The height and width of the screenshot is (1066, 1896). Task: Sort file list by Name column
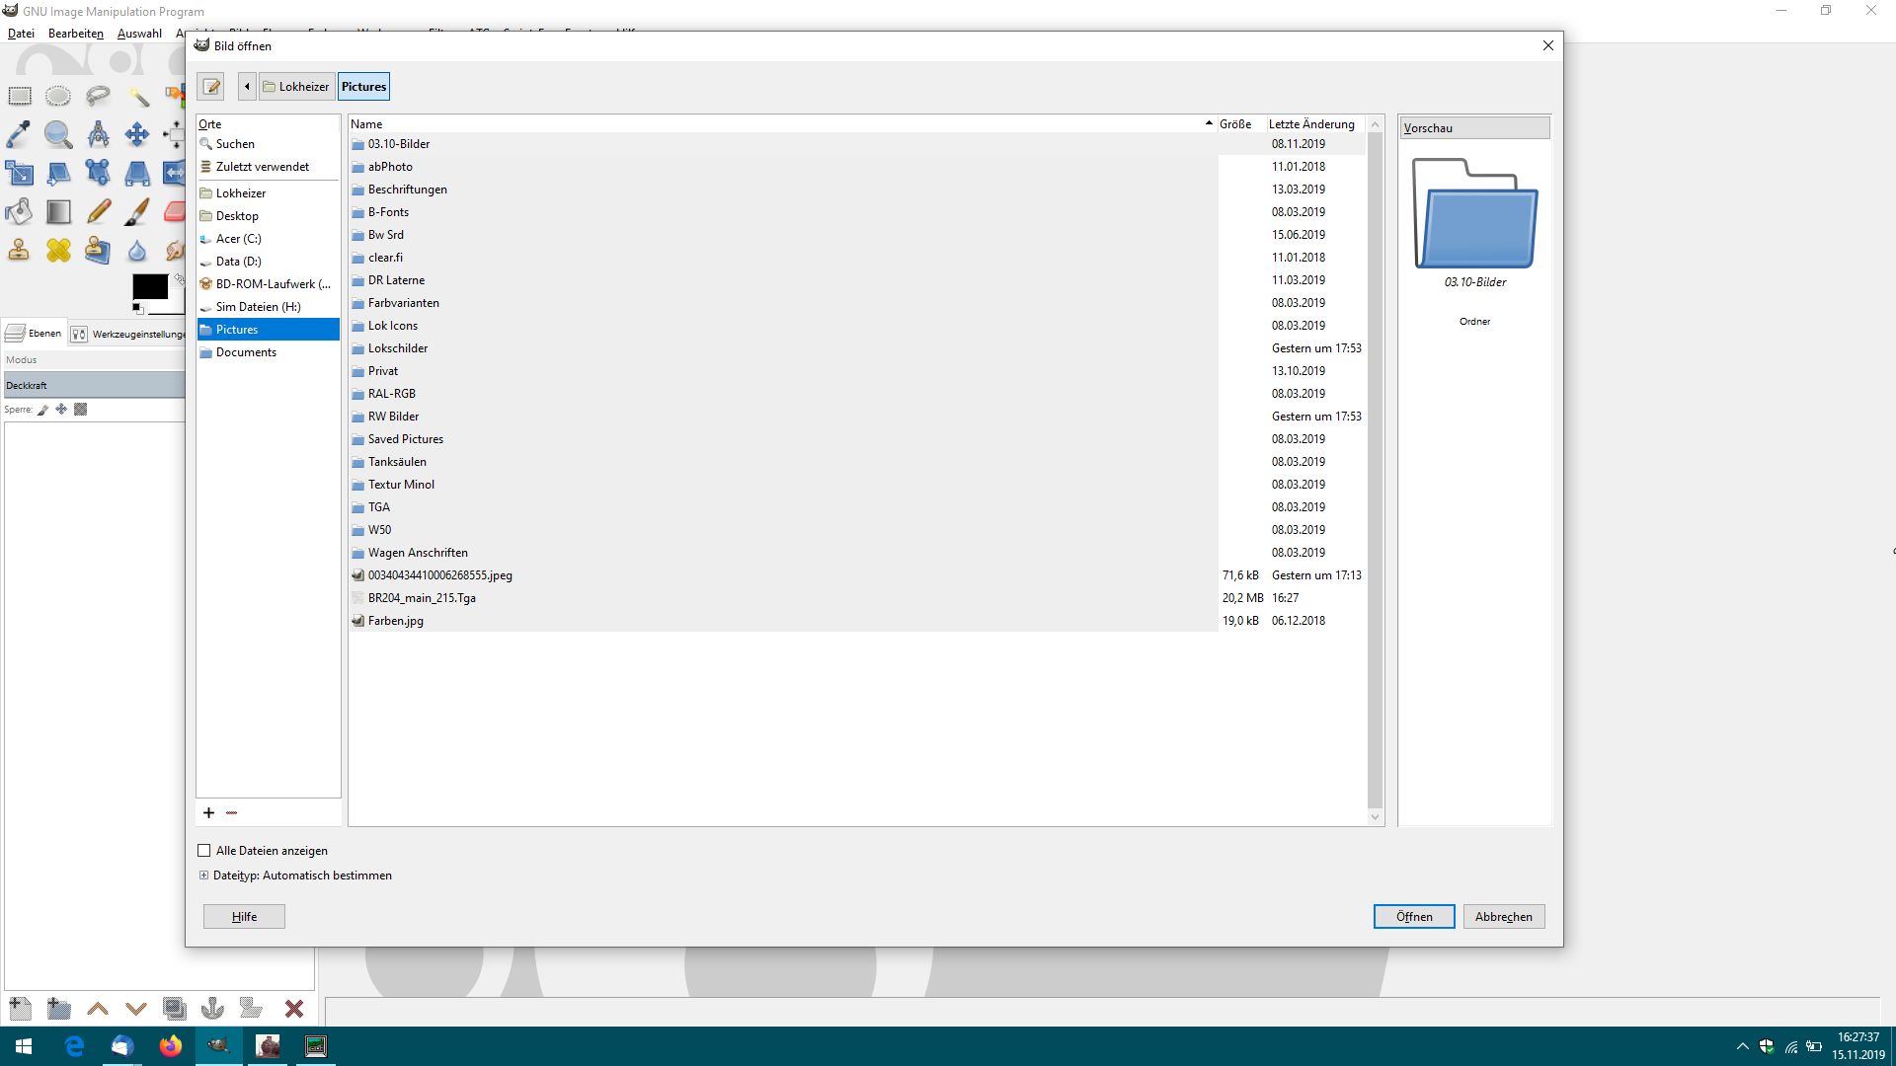(780, 123)
